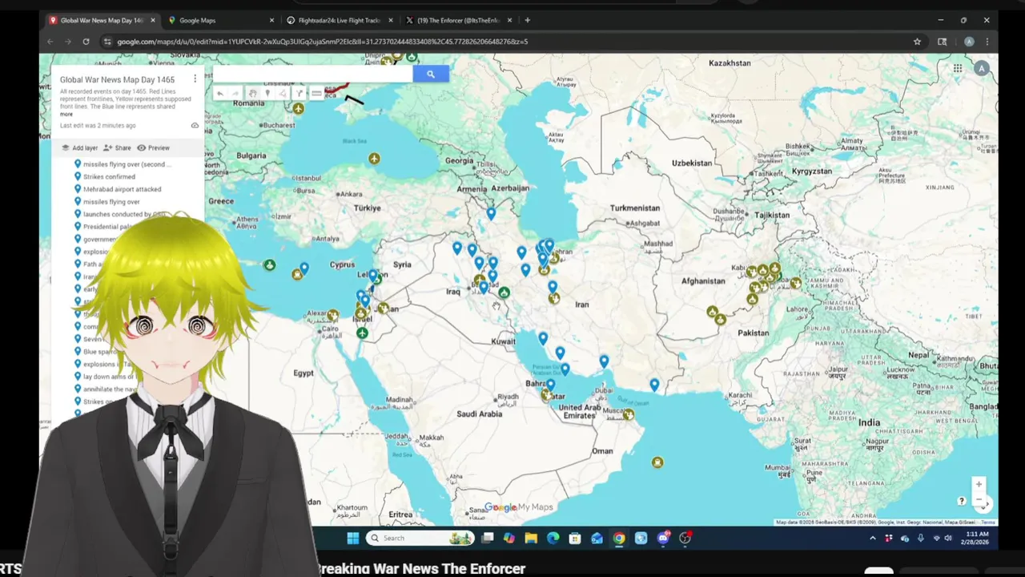Select 'Strikes confirmed' list item
Screen dimensions: 1025x577
(109, 176)
